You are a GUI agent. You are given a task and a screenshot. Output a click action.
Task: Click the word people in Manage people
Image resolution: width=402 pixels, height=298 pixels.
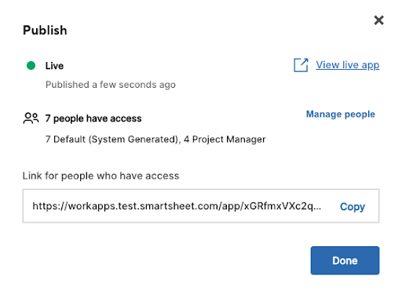point(360,114)
